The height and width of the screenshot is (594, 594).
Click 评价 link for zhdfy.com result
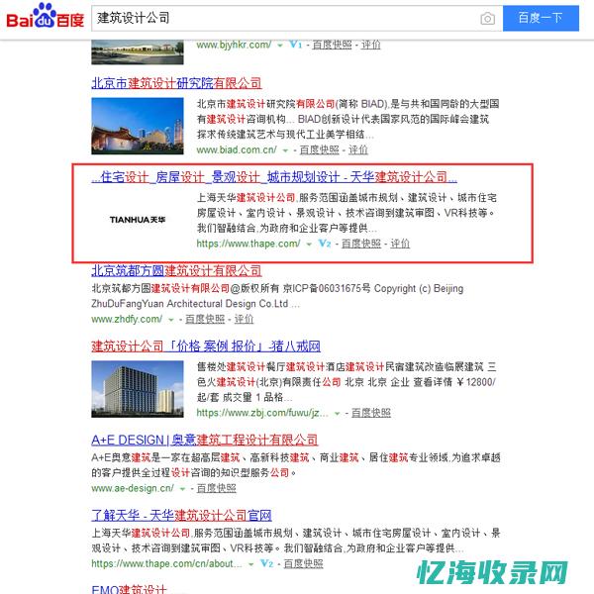point(244,320)
